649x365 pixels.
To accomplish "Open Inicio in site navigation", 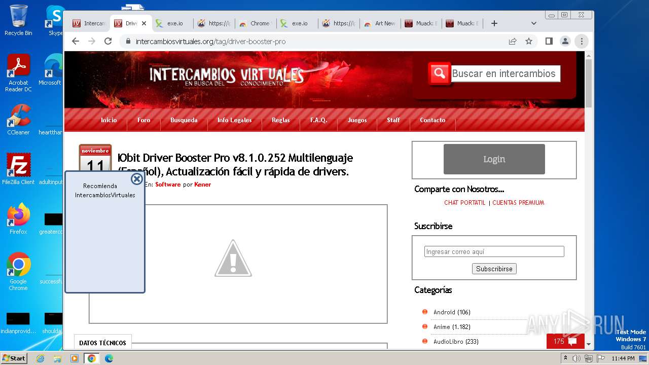I will (x=109, y=120).
